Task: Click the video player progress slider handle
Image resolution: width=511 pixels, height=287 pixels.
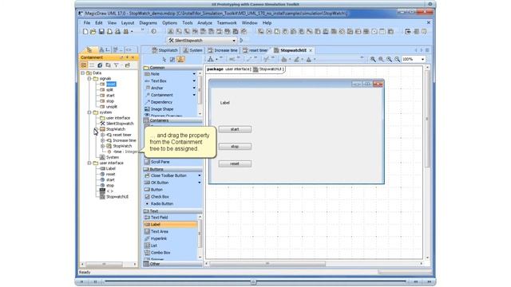Action: pos(253,281)
